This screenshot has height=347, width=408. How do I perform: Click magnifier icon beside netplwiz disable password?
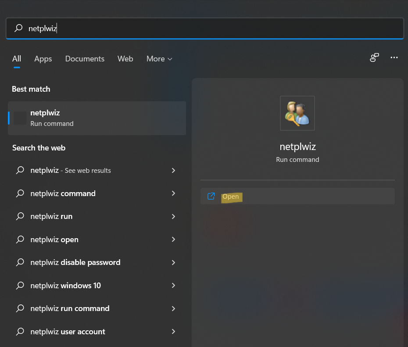click(20, 262)
